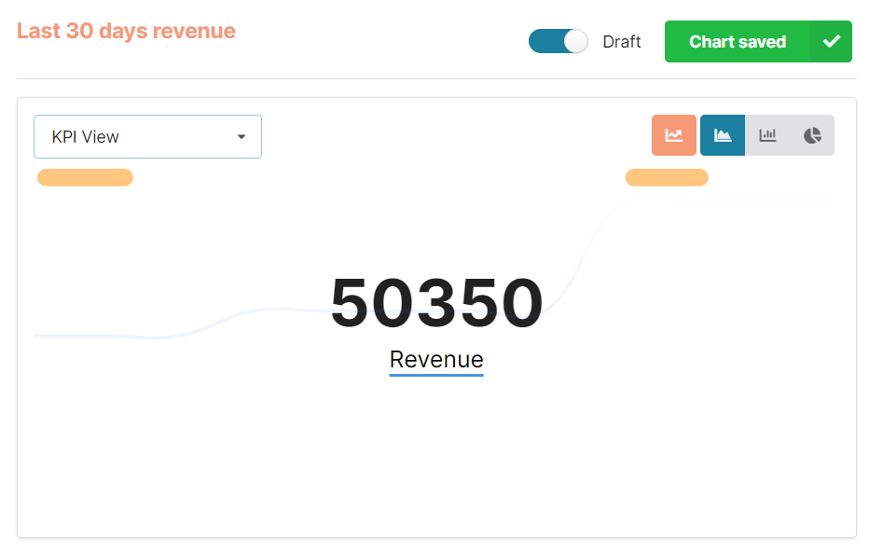Screen dimensions: 869x552
Task: Click the Last 30 days revenue title
Action: 126,31
